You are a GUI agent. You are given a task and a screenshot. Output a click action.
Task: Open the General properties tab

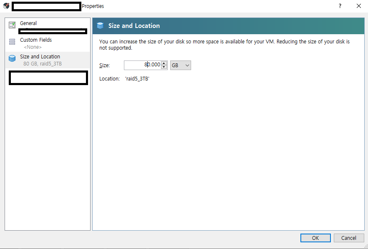[x=48, y=27]
